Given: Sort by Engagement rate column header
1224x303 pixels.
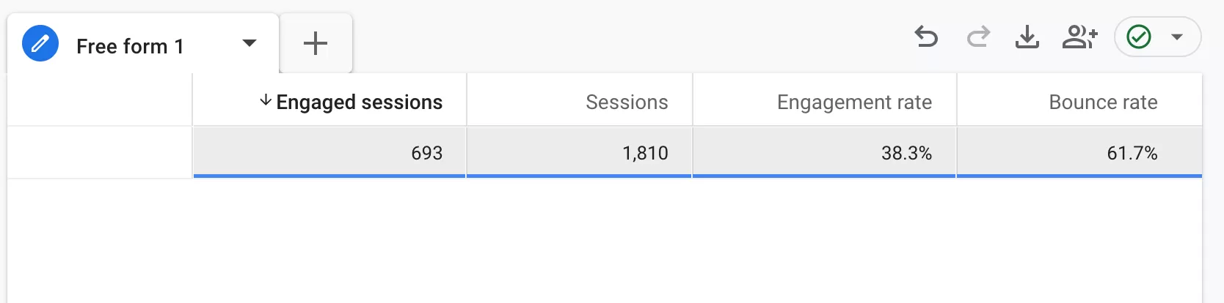Looking at the screenshot, I should [x=854, y=102].
